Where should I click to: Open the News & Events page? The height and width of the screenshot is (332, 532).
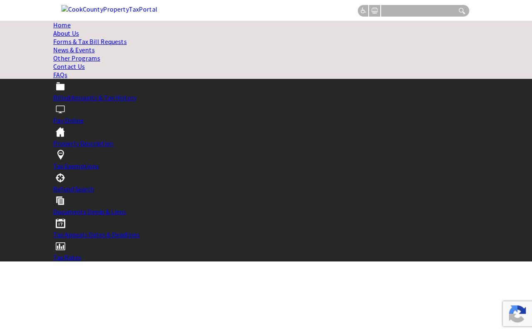click(74, 50)
